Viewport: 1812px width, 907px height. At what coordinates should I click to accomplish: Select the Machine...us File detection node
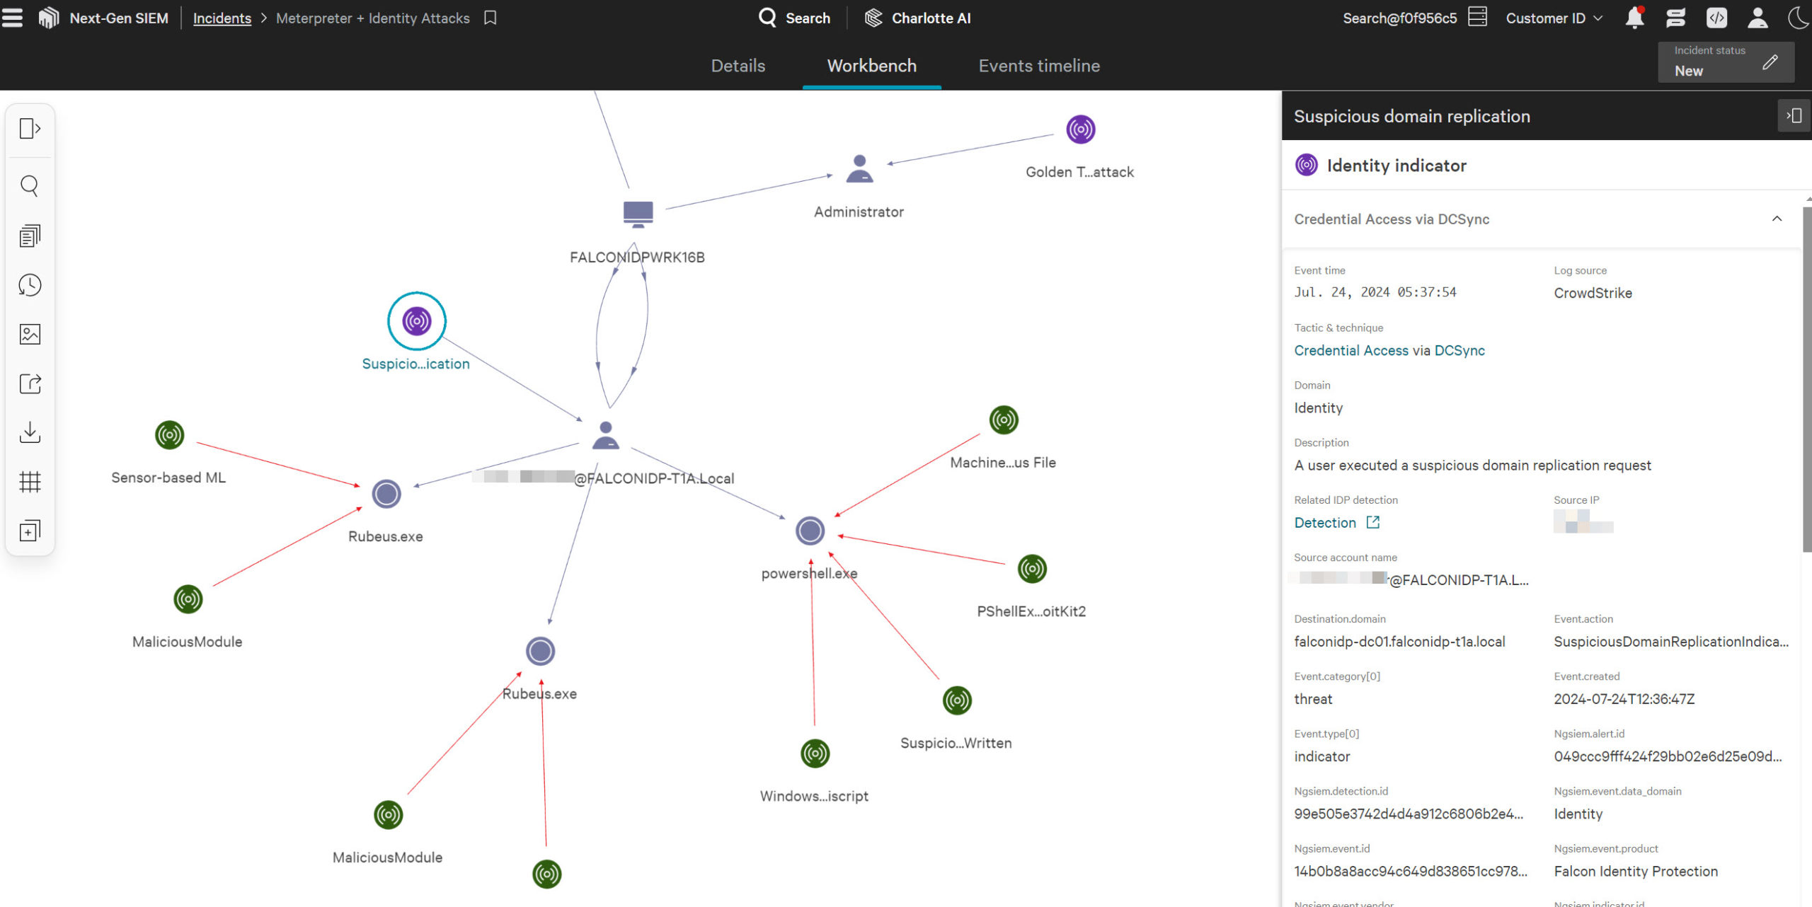[1004, 420]
